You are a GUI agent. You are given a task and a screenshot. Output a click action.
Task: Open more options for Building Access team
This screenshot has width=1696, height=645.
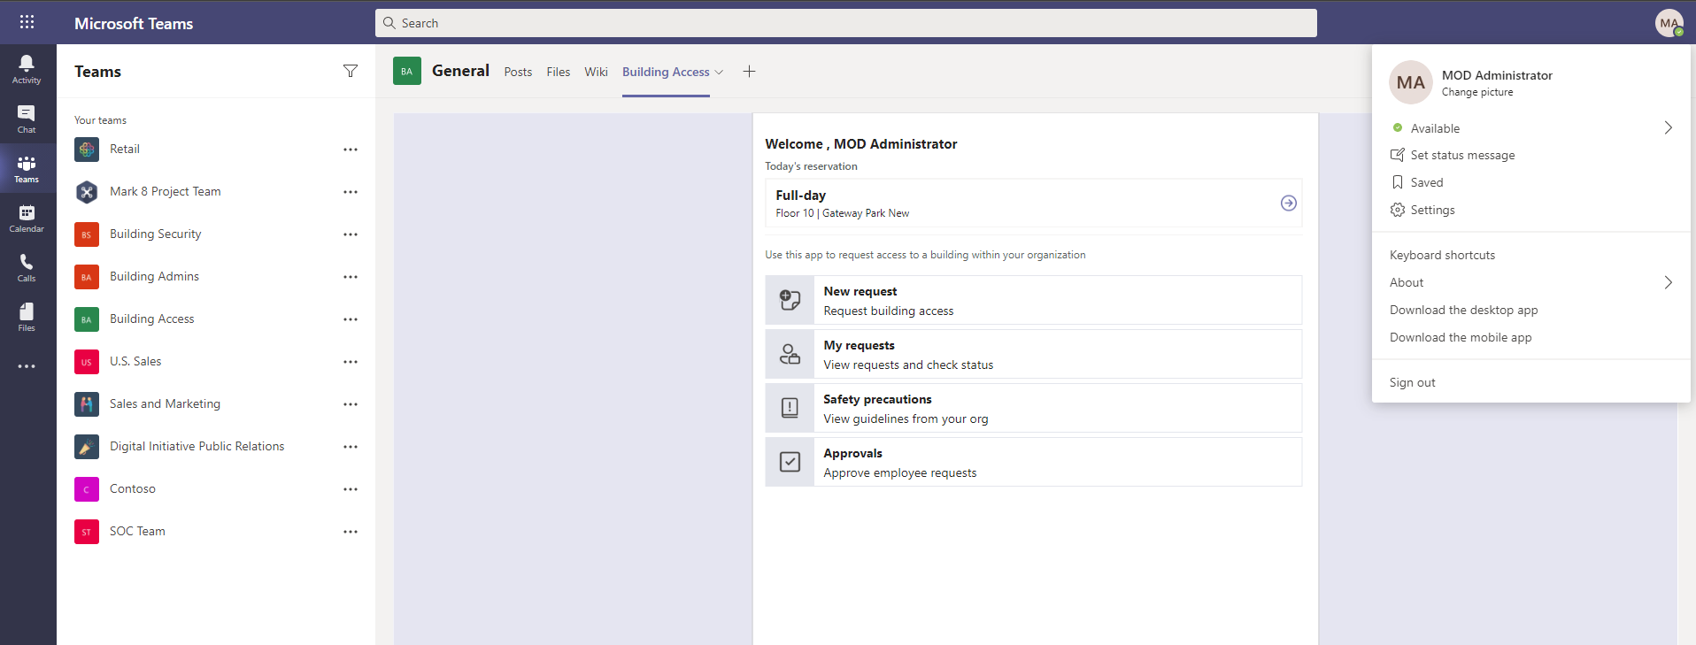click(351, 319)
